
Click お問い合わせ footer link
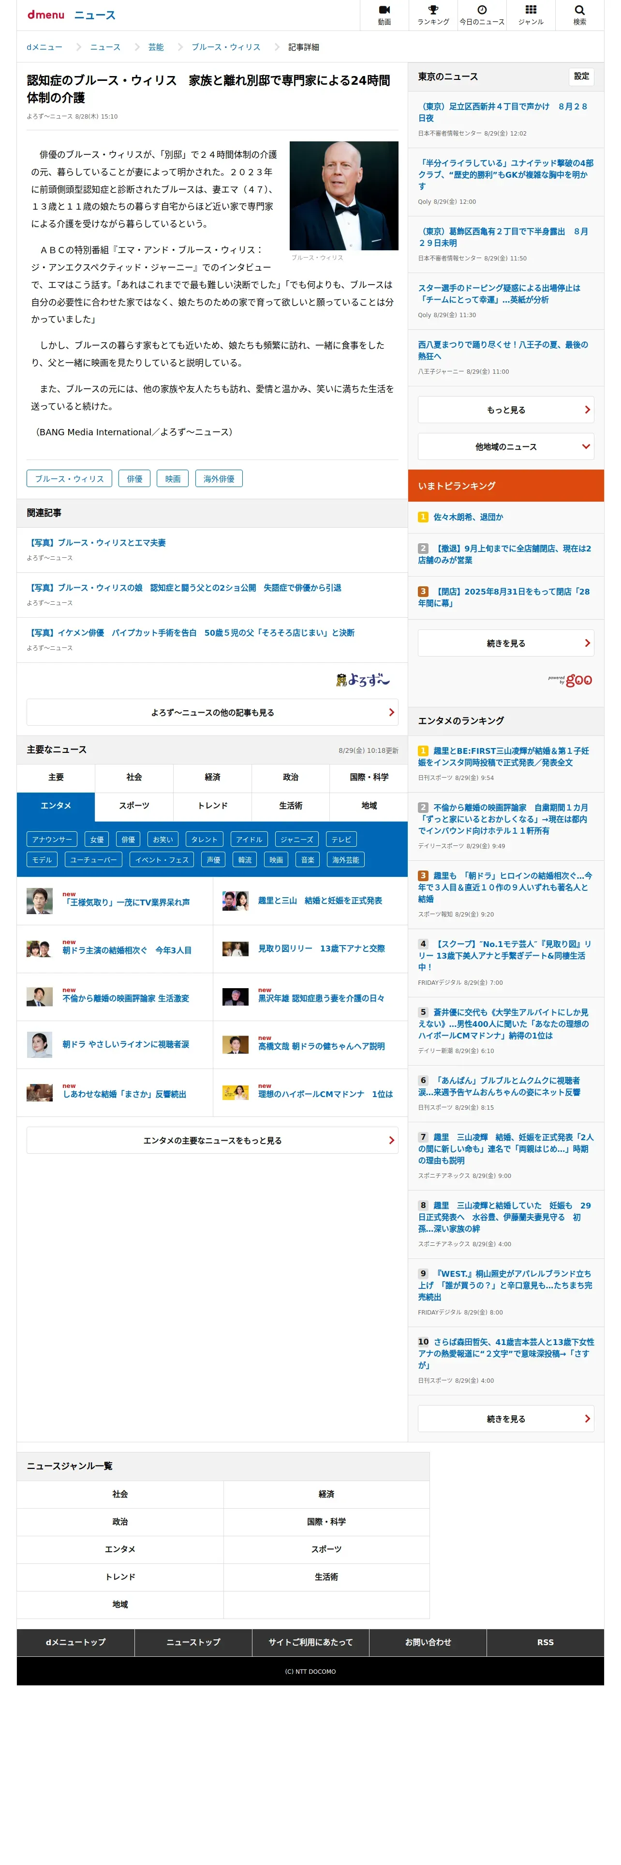coord(428,1642)
